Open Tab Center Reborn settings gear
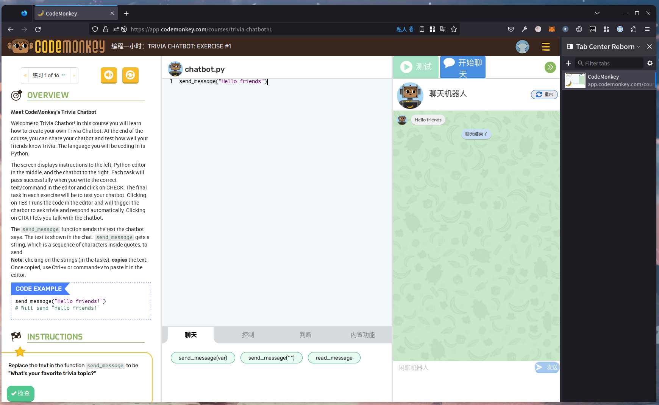Viewport: 659px width, 405px height. click(650, 63)
